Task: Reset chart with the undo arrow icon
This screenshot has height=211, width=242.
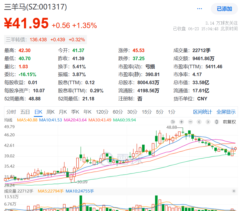Action: tap(173, 122)
